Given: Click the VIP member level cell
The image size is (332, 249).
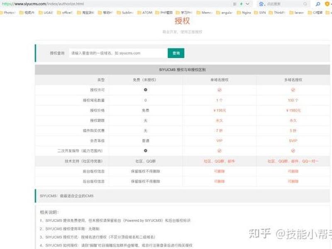Looking at the screenshot, I should (x=220, y=141).
